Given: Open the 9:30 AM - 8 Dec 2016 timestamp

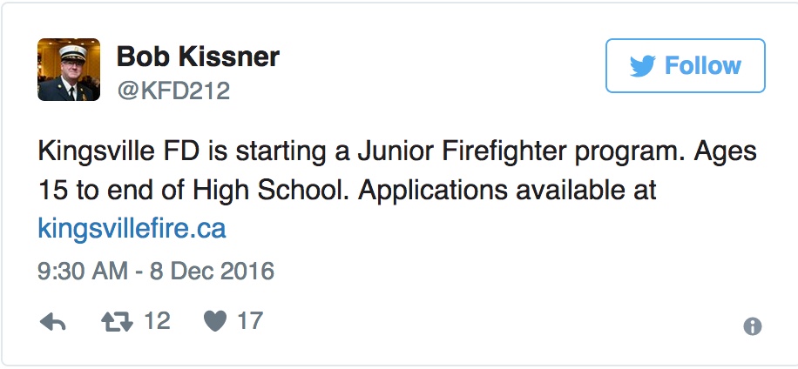Looking at the screenshot, I should [156, 272].
